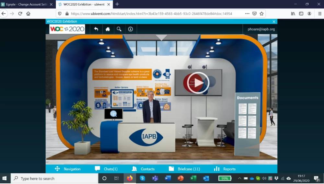Play the booth video

tap(198, 83)
